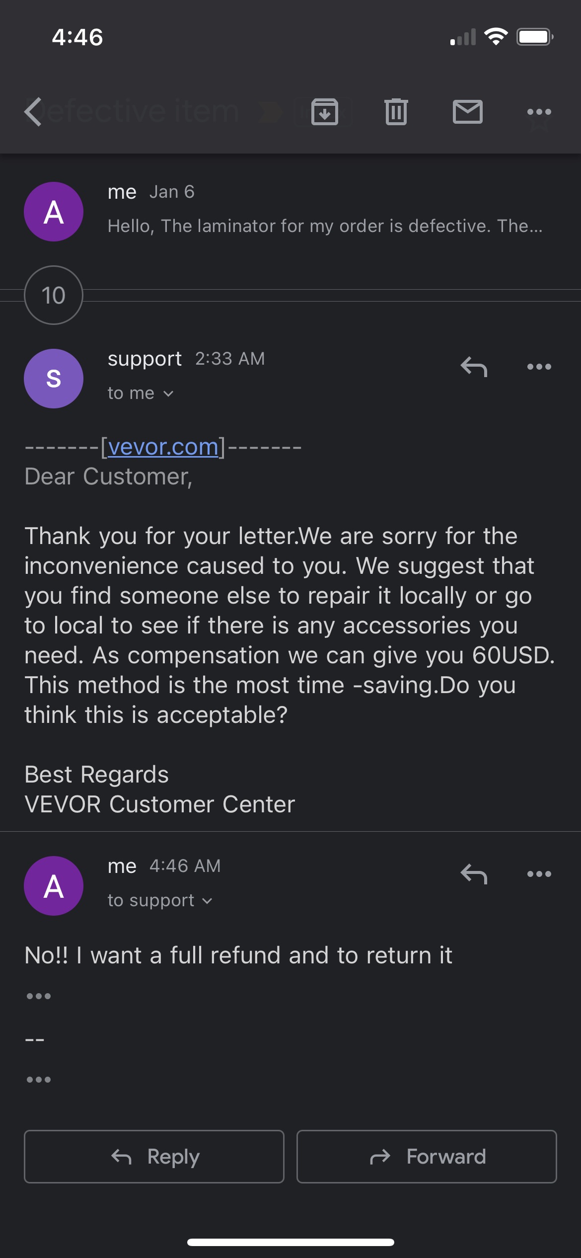Viewport: 581px width, 1258px height.
Task: Mark the conversation unread with envelope icon
Action: (x=467, y=111)
